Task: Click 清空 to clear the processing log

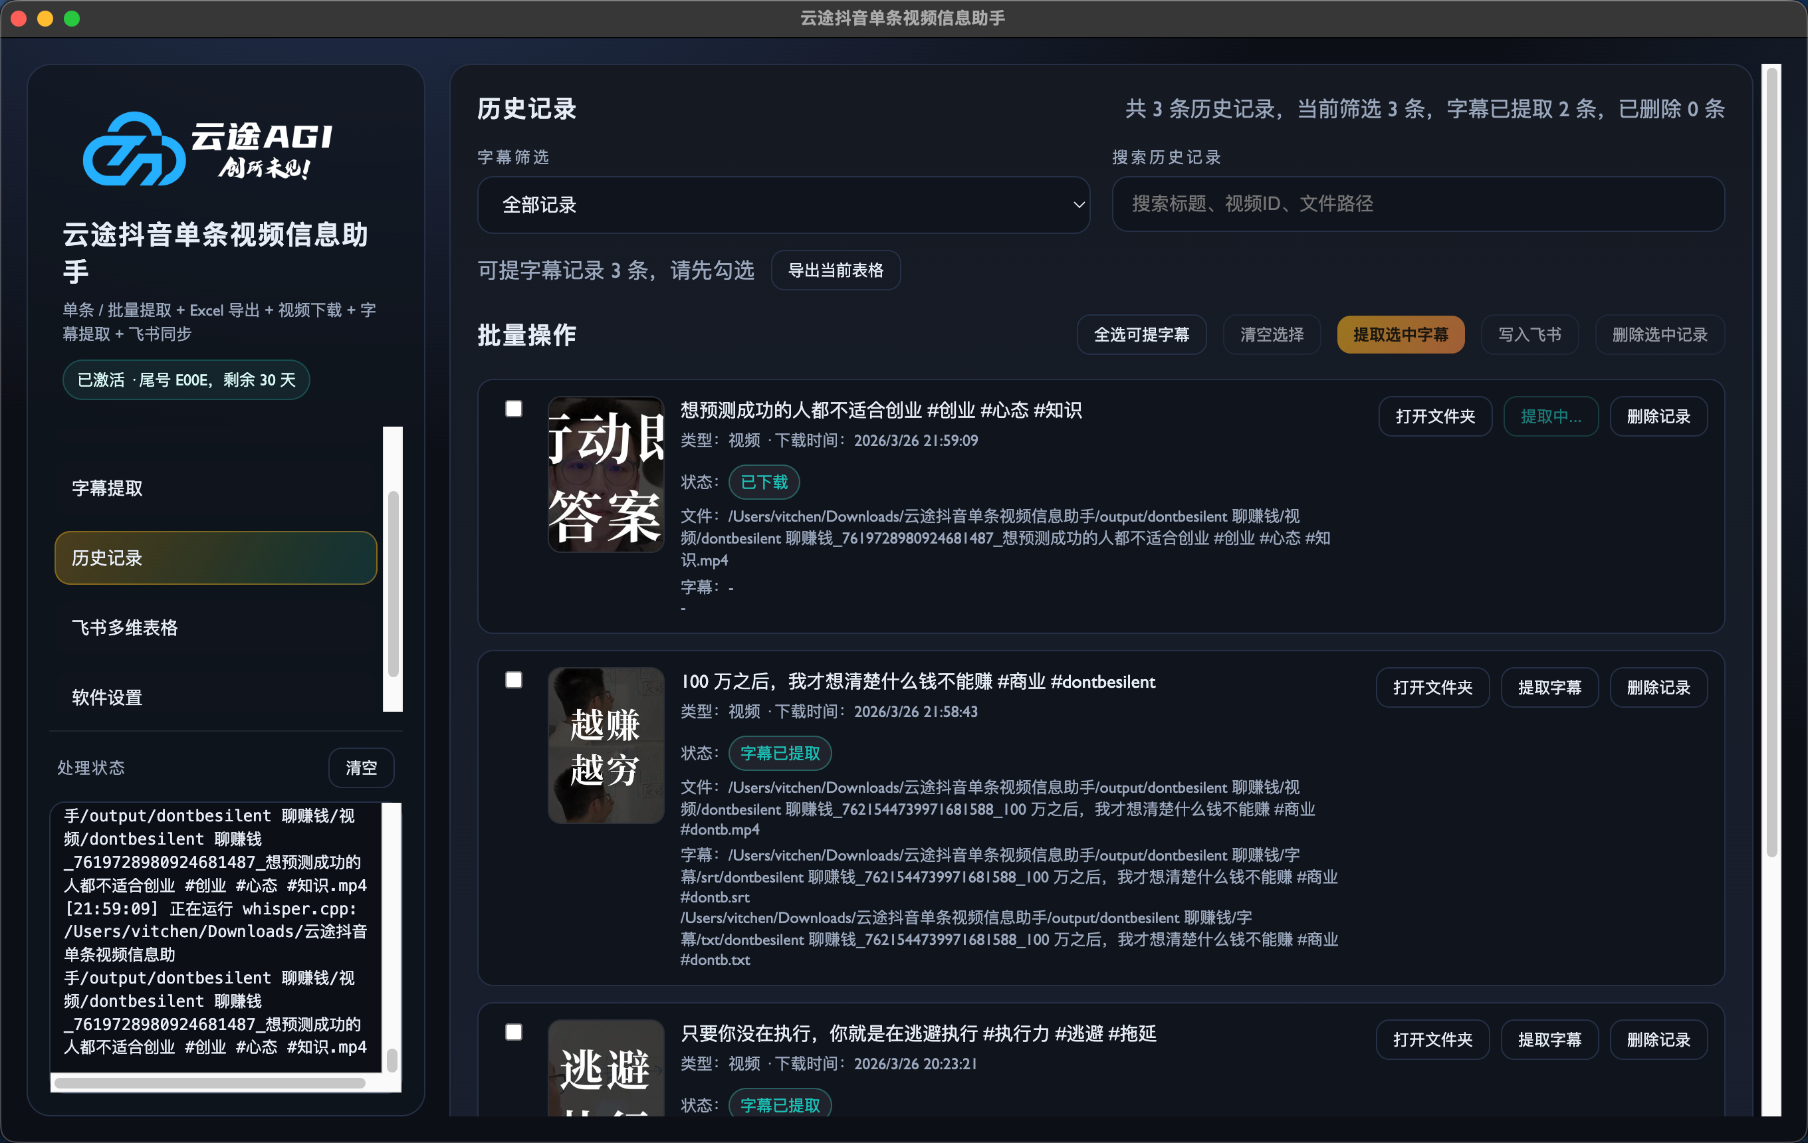Action: [361, 767]
